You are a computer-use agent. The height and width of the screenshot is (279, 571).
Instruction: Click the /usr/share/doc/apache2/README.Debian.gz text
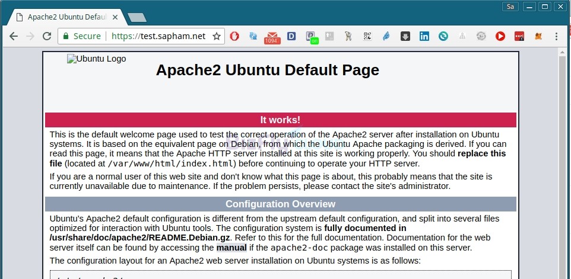141,238
